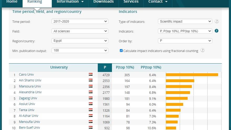Sort by the PP(top 10%) column header
Viewport: 231px width, 130px height.
point(151,67)
